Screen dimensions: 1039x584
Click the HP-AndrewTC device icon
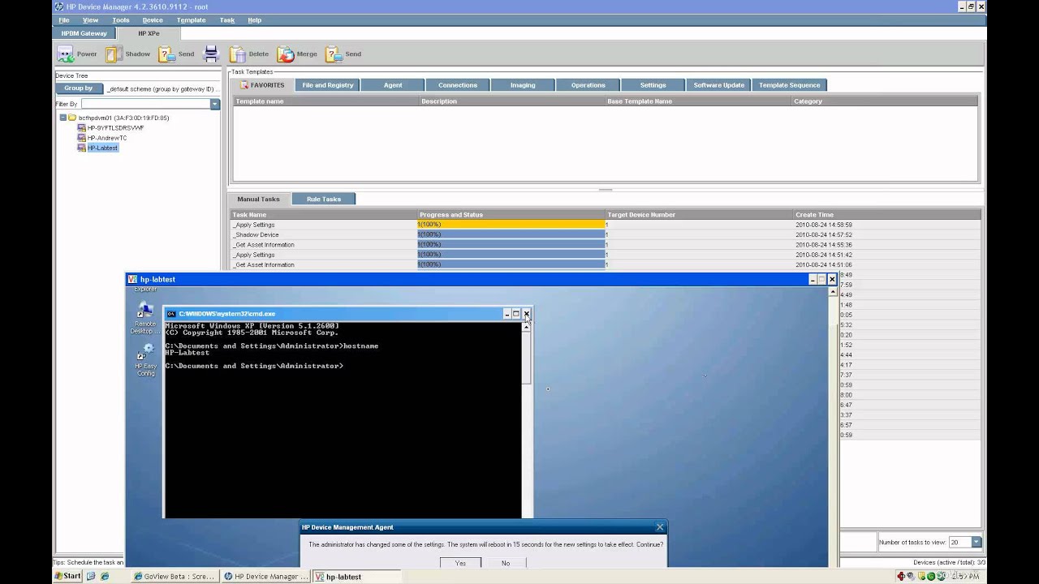click(x=81, y=138)
